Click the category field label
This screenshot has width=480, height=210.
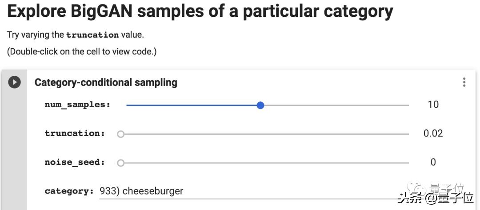coord(69,191)
